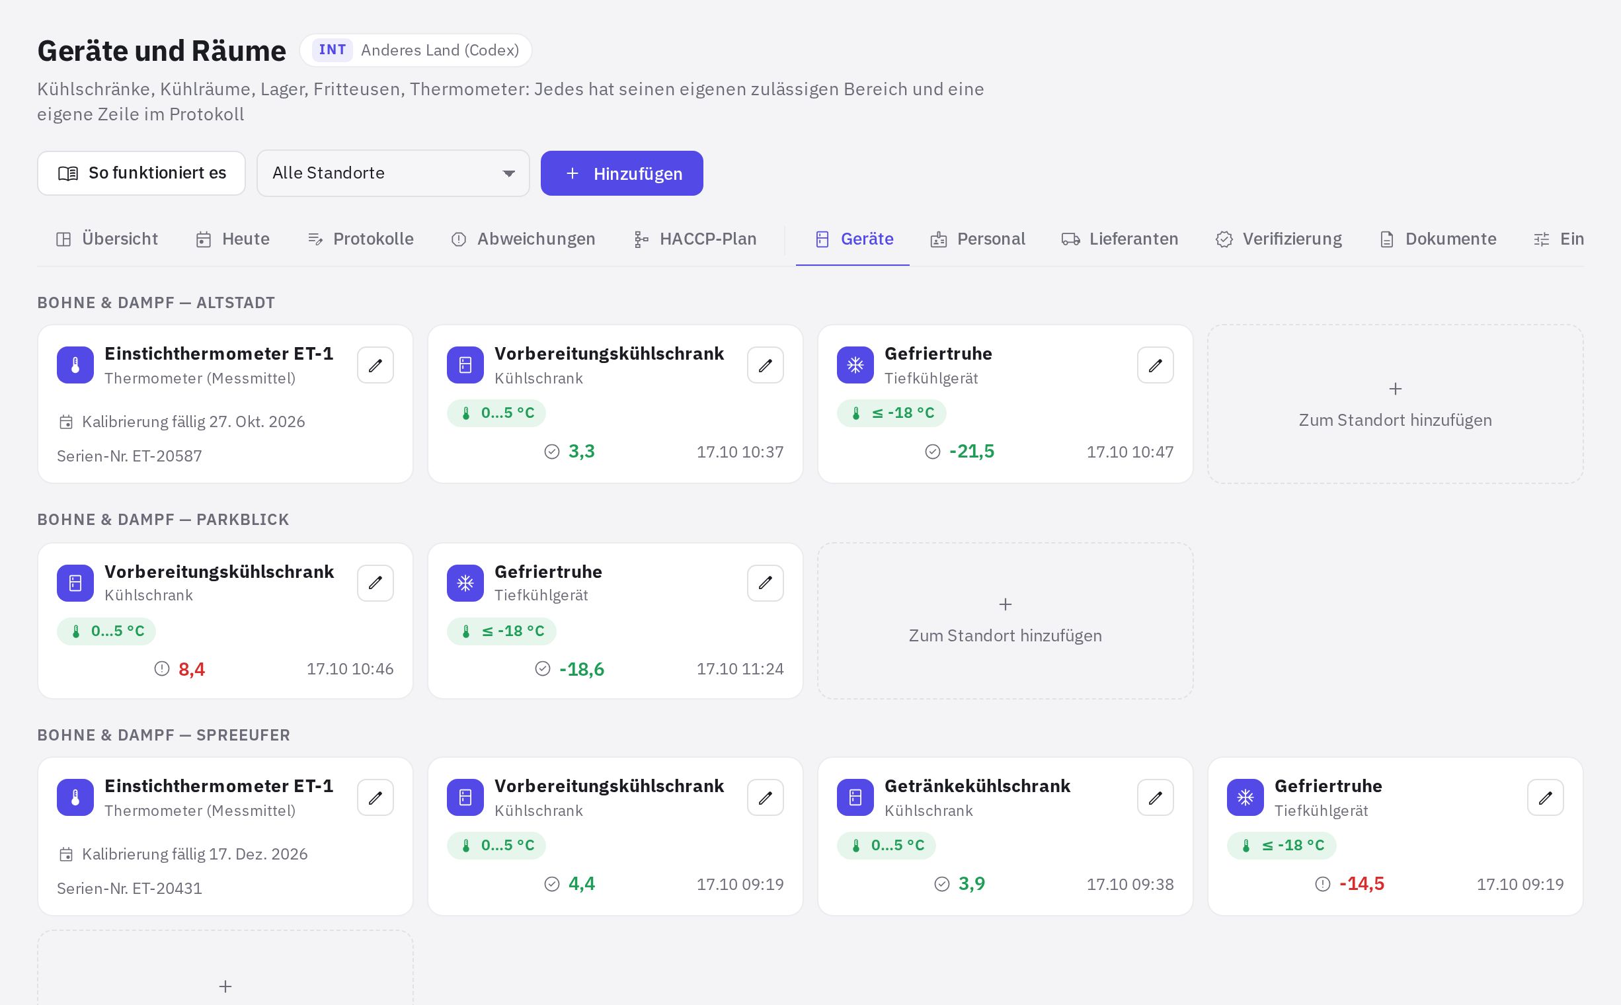
Task: Open the Personal tab
Action: click(978, 239)
